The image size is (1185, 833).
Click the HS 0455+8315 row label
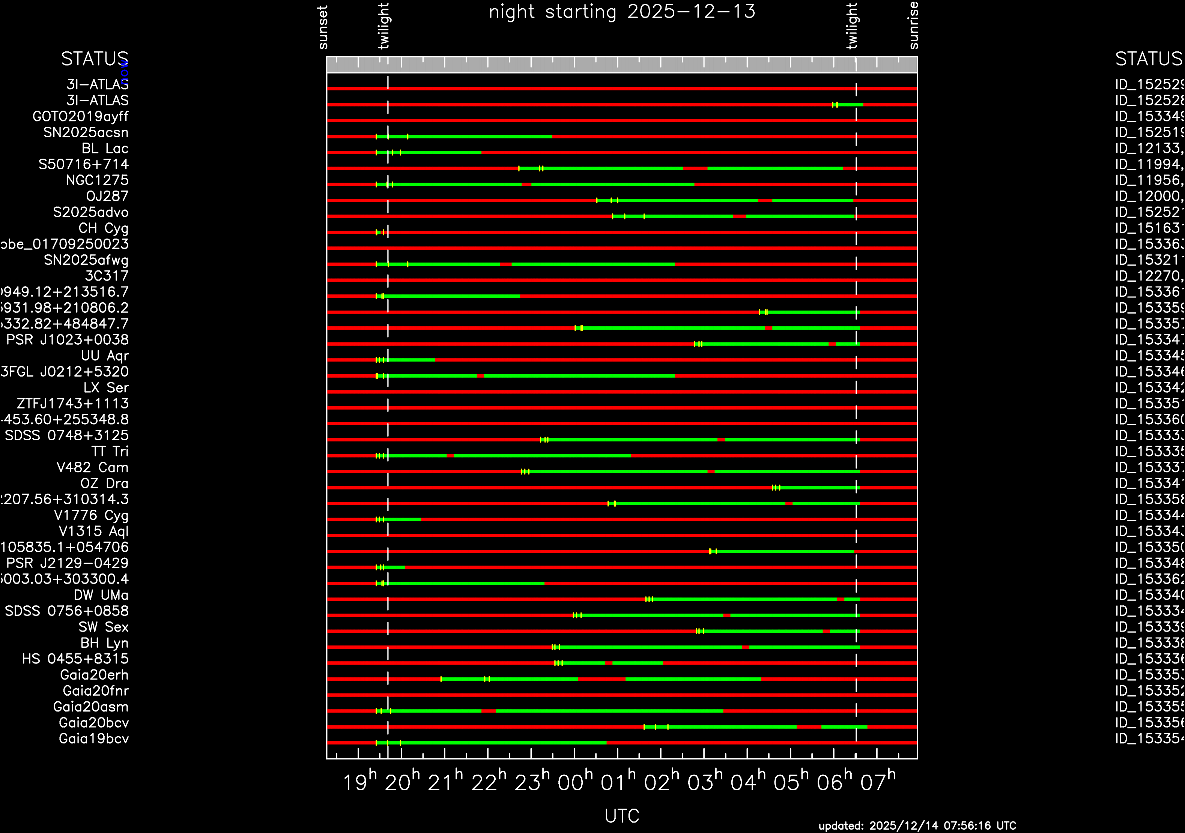[75, 659]
